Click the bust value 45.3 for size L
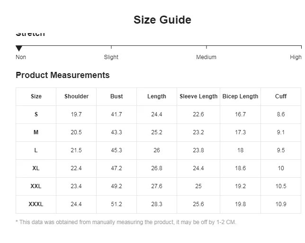 coord(117,150)
